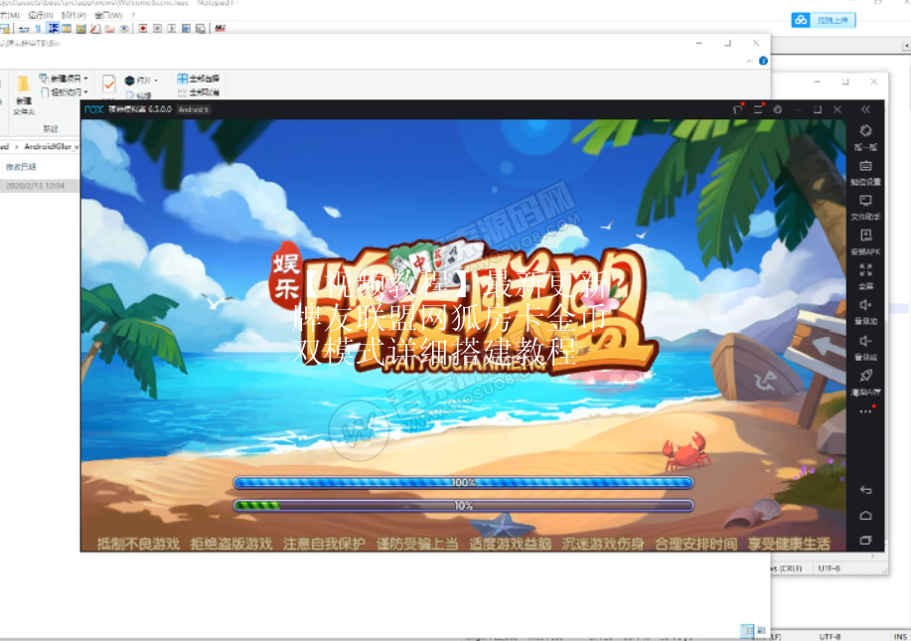Screen dimensions: 911x641
Task: Open the file assistant (文件助手) tool
Action: (865, 204)
